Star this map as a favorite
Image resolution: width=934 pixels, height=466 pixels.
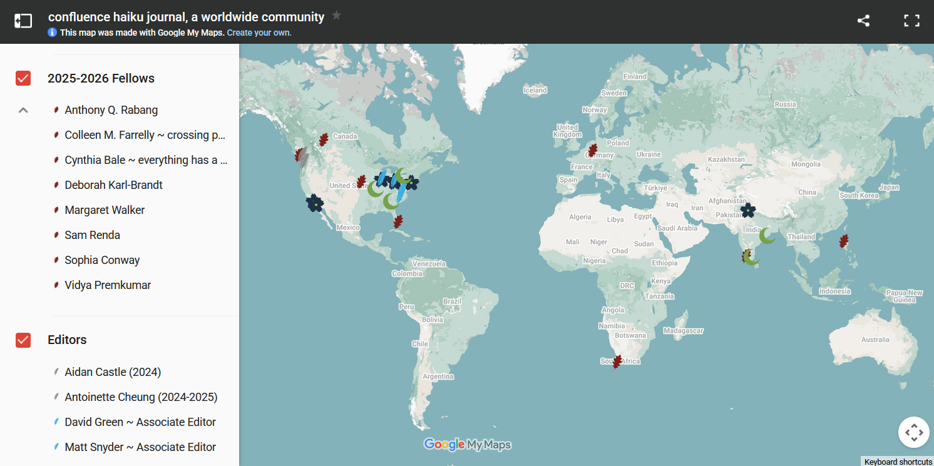tap(337, 16)
